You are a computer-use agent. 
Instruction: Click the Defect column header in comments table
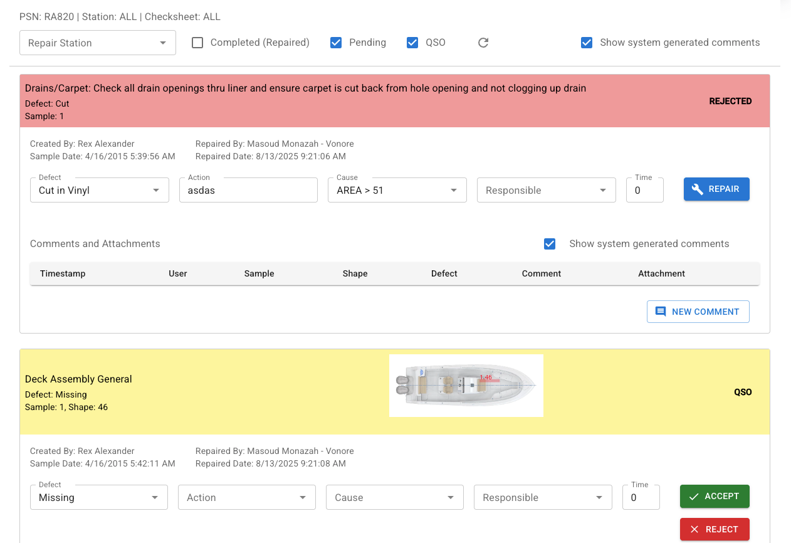coord(444,273)
